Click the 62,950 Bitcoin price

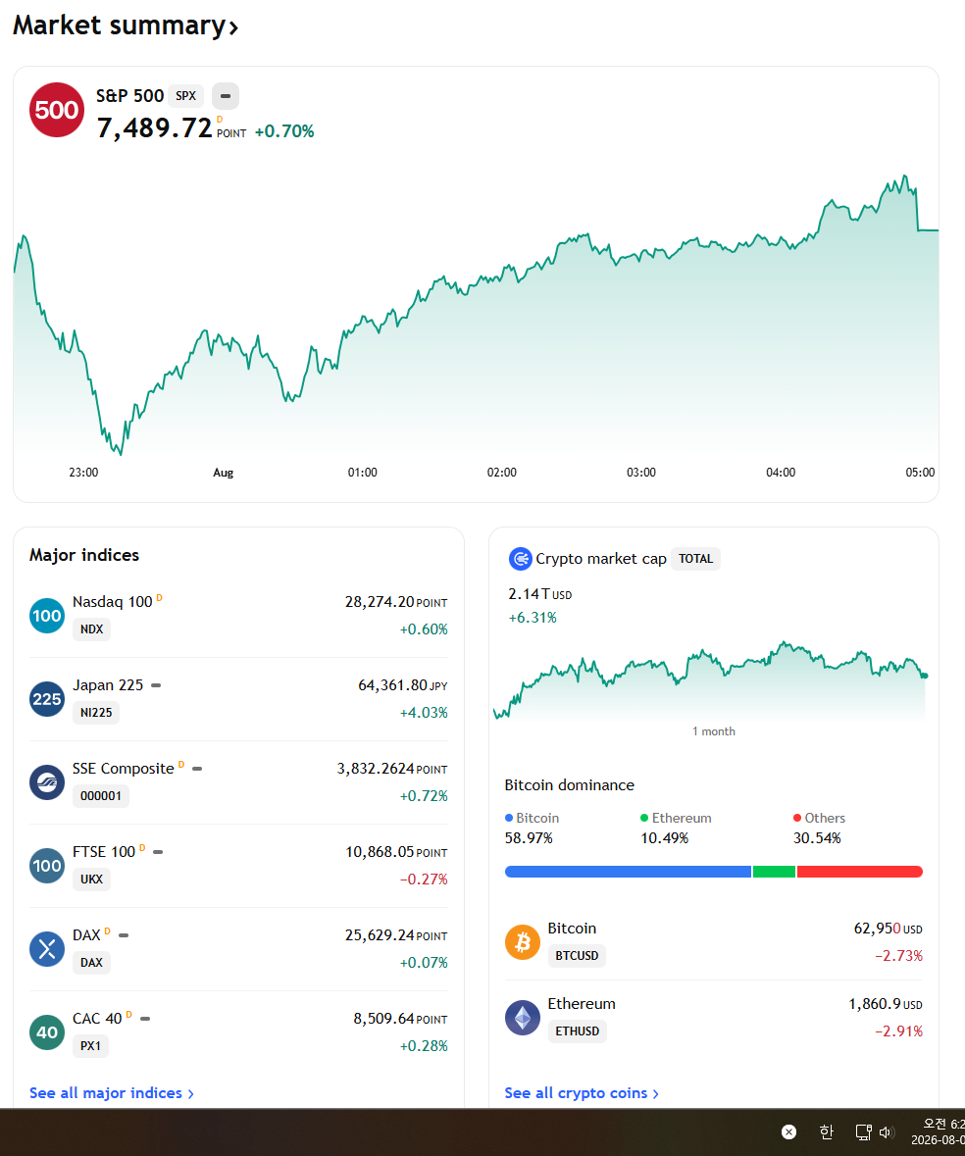point(878,929)
